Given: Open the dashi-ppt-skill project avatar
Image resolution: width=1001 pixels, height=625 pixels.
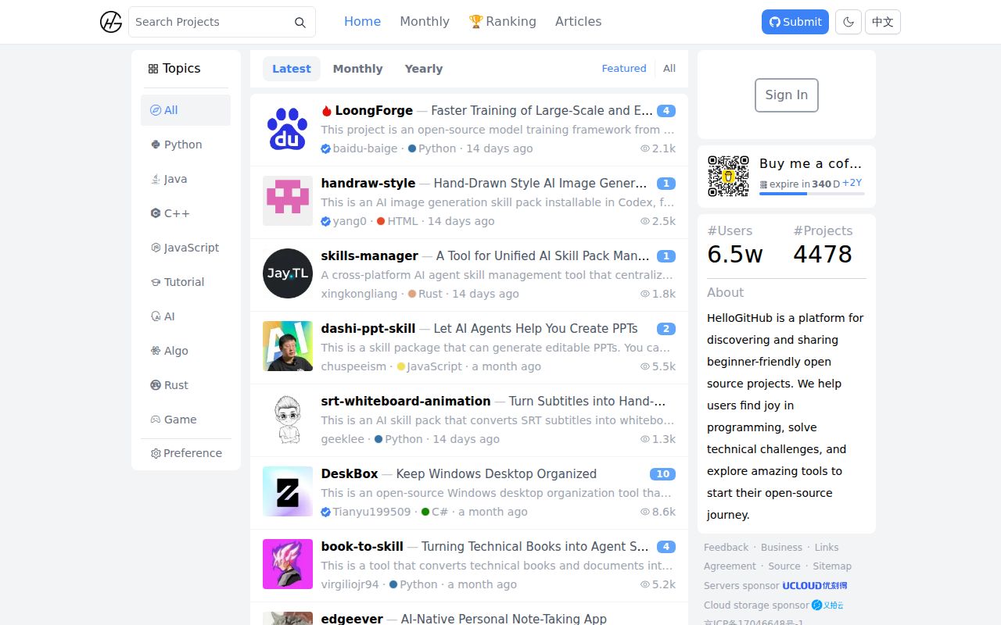Looking at the screenshot, I should pyautogui.click(x=288, y=346).
